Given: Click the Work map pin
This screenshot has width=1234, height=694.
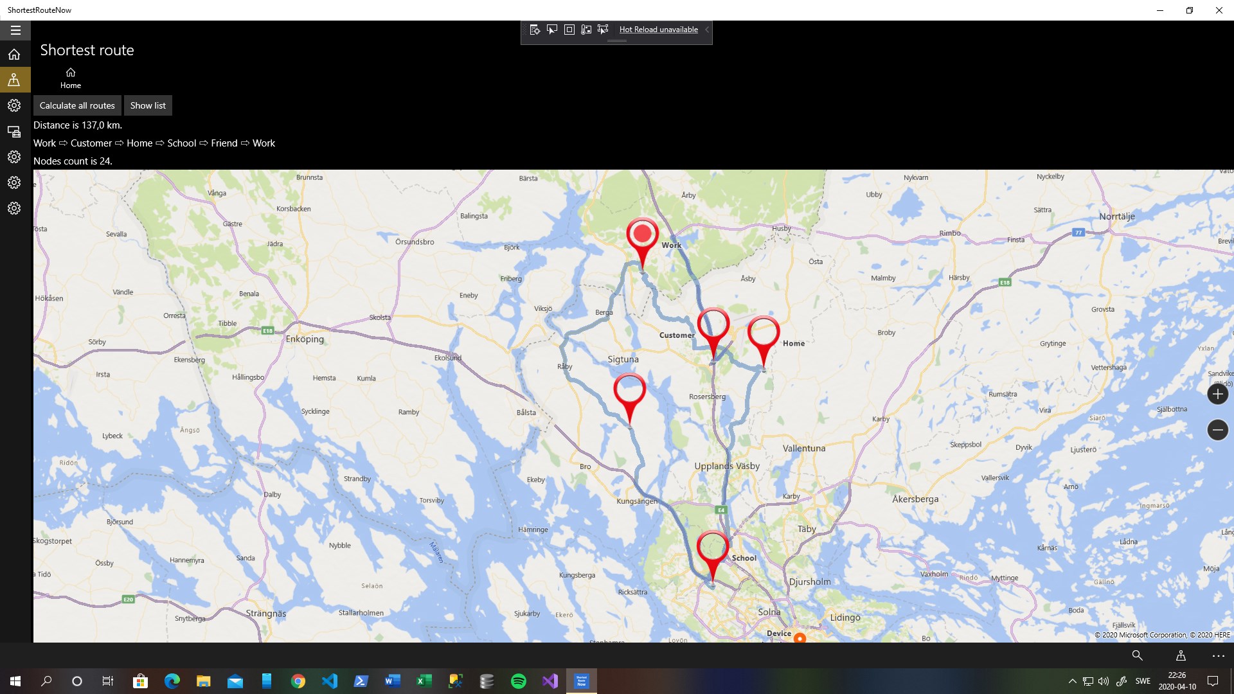Looking at the screenshot, I should point(642,236).
